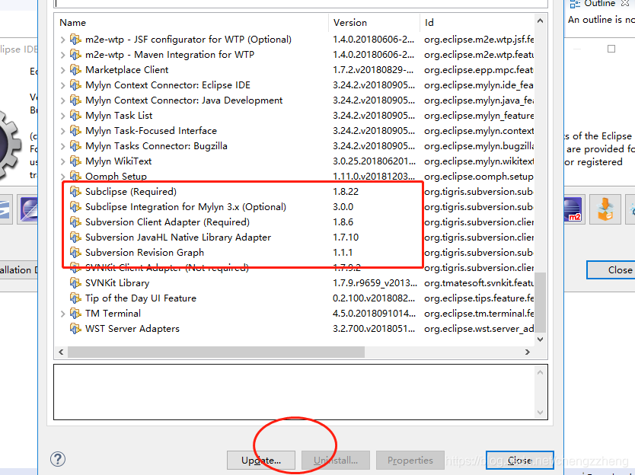Screen dimensions: 635x475
Task: Select the Subclipse (Required) row
Action: pyautogui.click(x=295, y=192)
